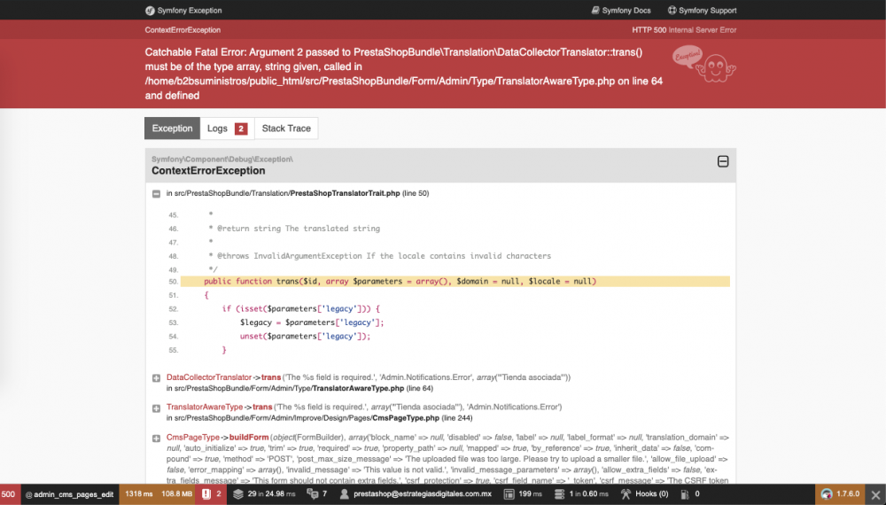Click CmsPageType.php file path (line 244)
This screenshot has width=886, height=505.
(x=319, y=418)
